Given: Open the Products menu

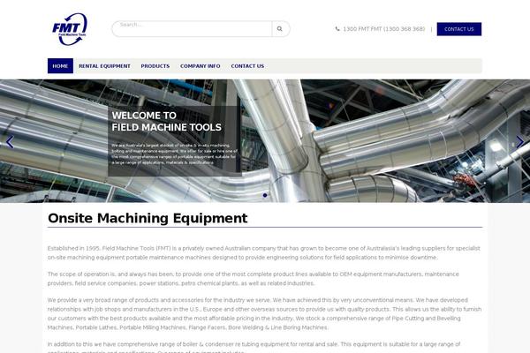Looking at the screenshot, I should [x=155, y=66].
